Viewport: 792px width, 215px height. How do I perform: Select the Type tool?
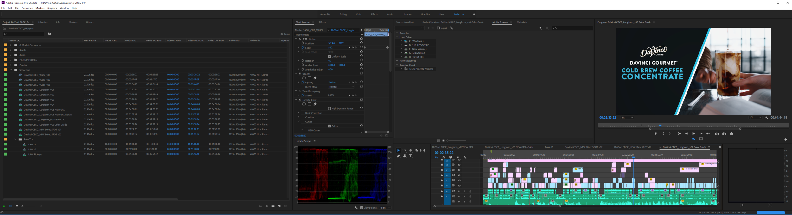coord(411,156)
